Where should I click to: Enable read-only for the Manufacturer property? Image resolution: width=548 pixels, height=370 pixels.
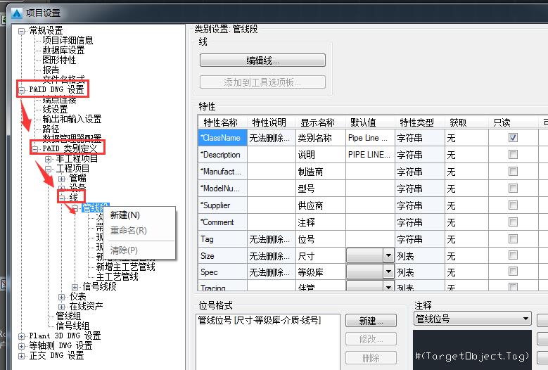pos(513,171)
